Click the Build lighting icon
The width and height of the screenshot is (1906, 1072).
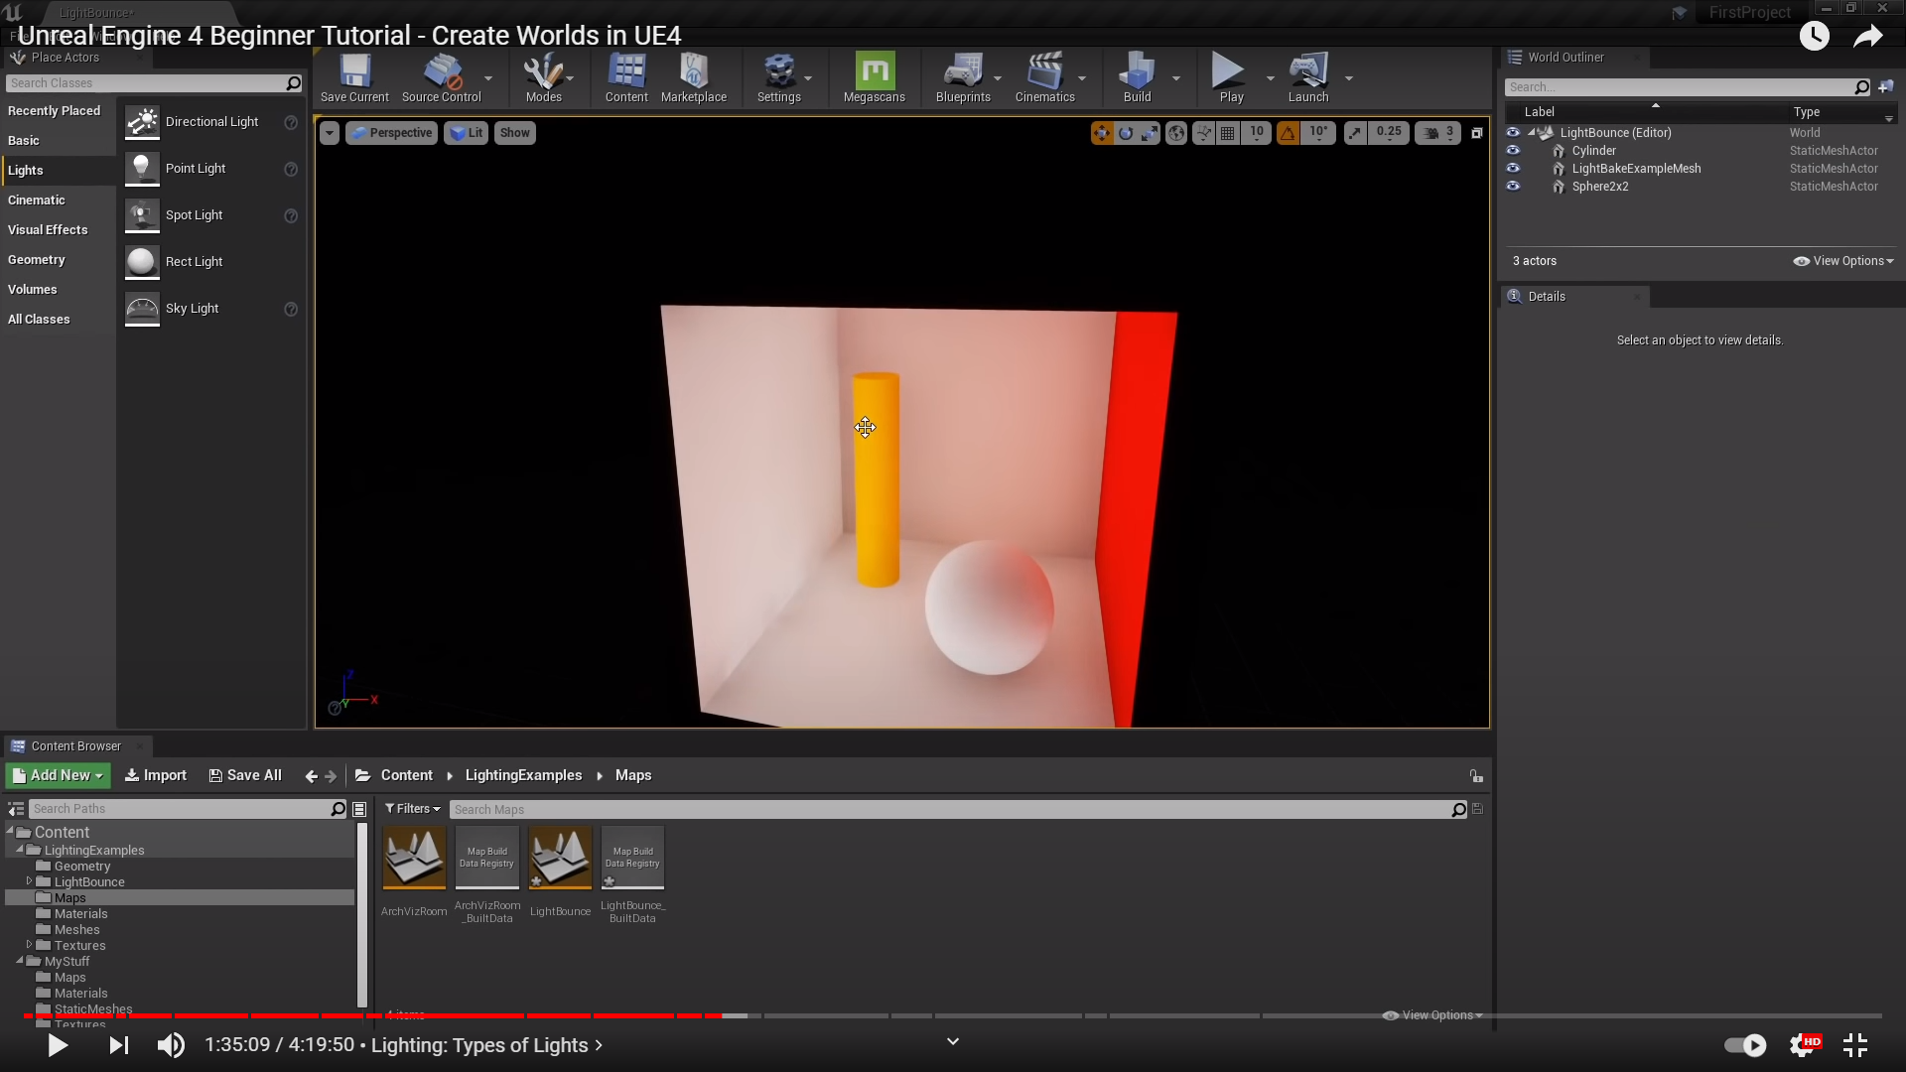coord(1137,71)
